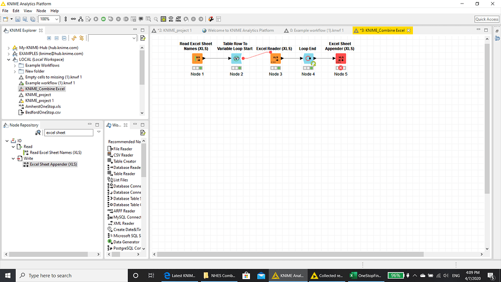Select the Refresh icon in KNIME Explorer
This screenshot has width=501, height=282.
tap(74, 38)
